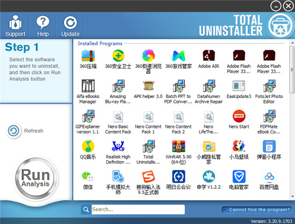
Task: Click the Run Analysis button
Action: pos(35,178)
